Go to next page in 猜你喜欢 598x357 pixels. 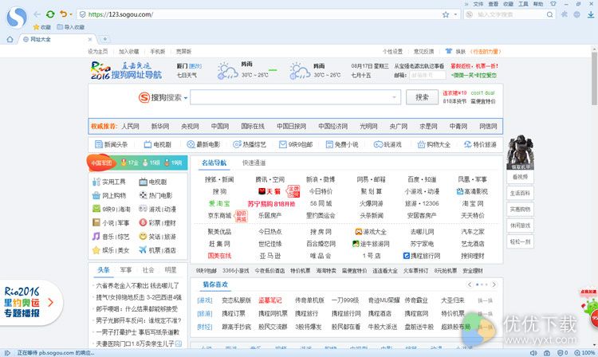pyautogui.click(x=494, y=284)
